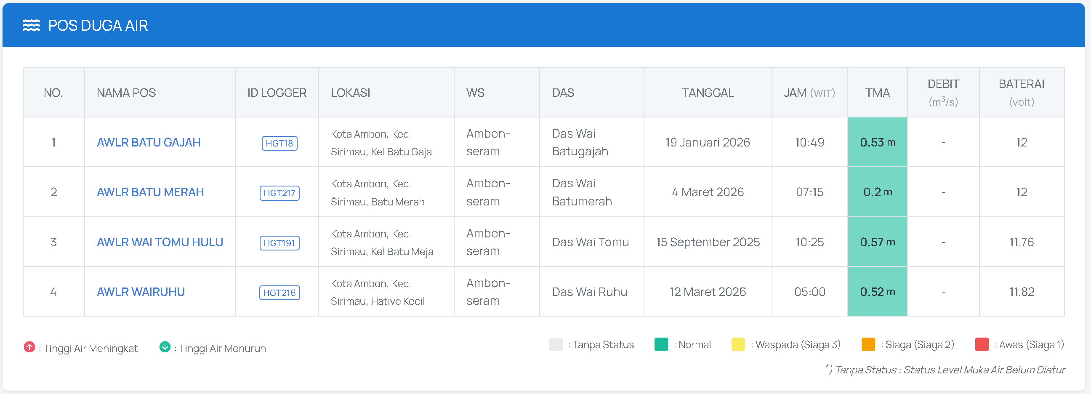Open AWLR BATU MERAH station link
This screenshot has width=1091, height=394.
tap(150, 192)
